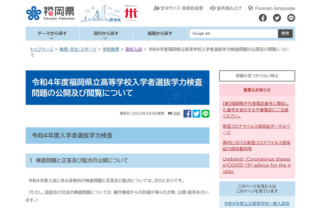Expand テーマから探す menu
Screen dimensions: 313x208
(52, 34)
